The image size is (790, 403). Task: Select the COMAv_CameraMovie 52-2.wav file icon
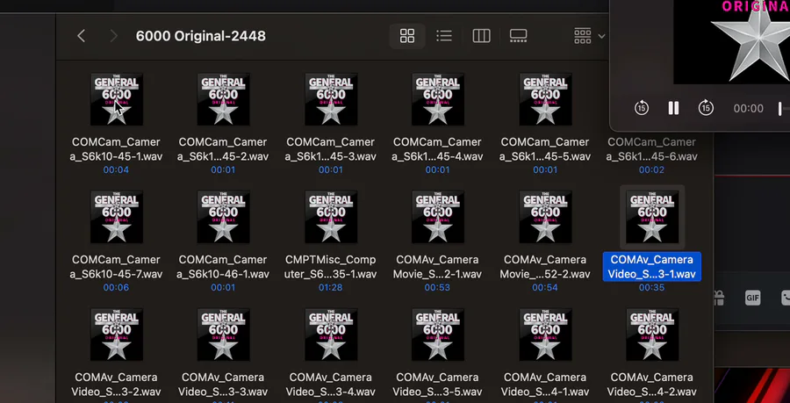(x=545, y=217)
